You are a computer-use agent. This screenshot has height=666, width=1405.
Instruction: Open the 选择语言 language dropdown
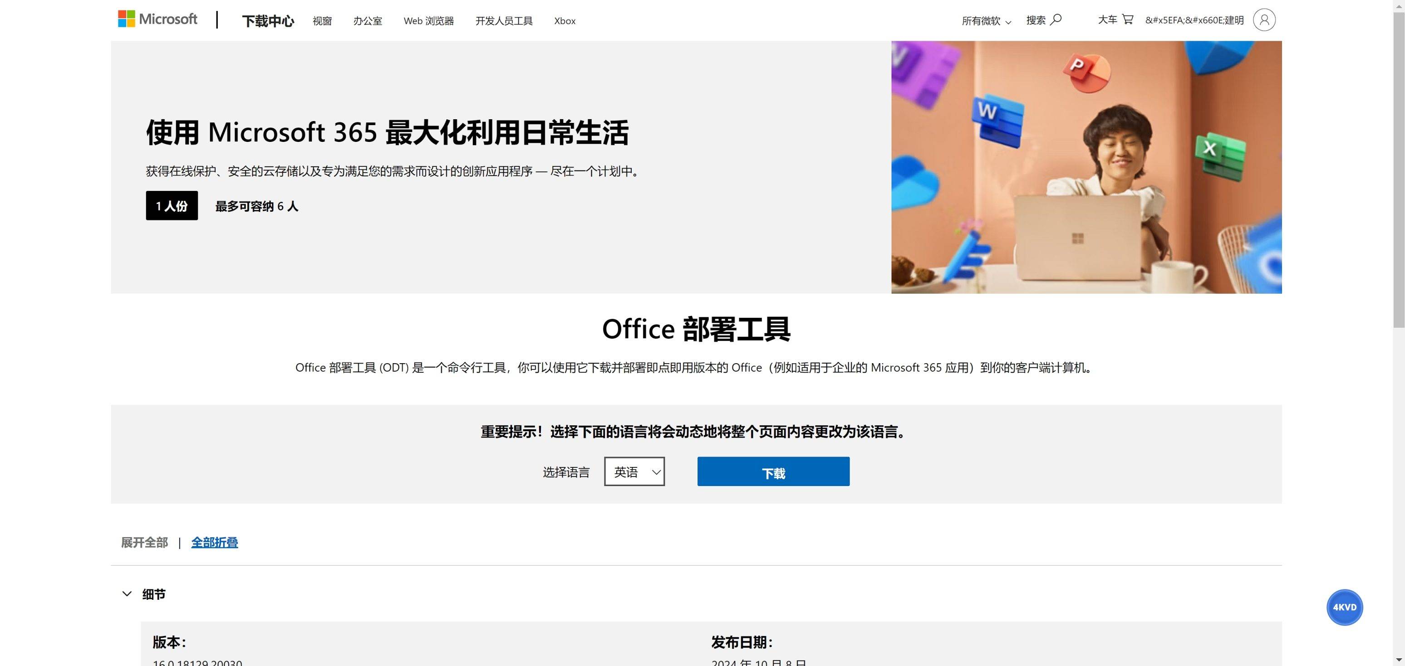(x=634, y=472)
